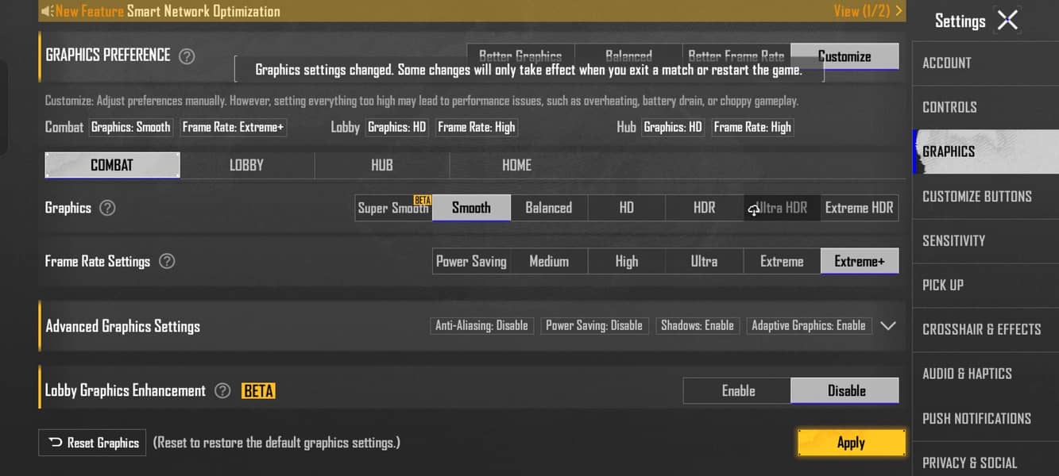1059x476 pixels.
Task: Click the help icon beside Graphics Preference
Action: [187, 56]
